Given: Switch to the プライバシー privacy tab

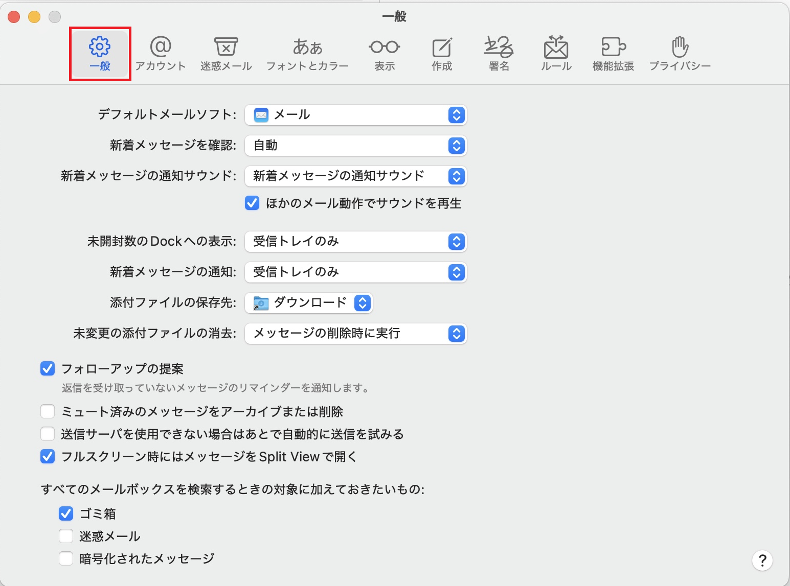Looking at the screenshot, I should click(680, 54).
